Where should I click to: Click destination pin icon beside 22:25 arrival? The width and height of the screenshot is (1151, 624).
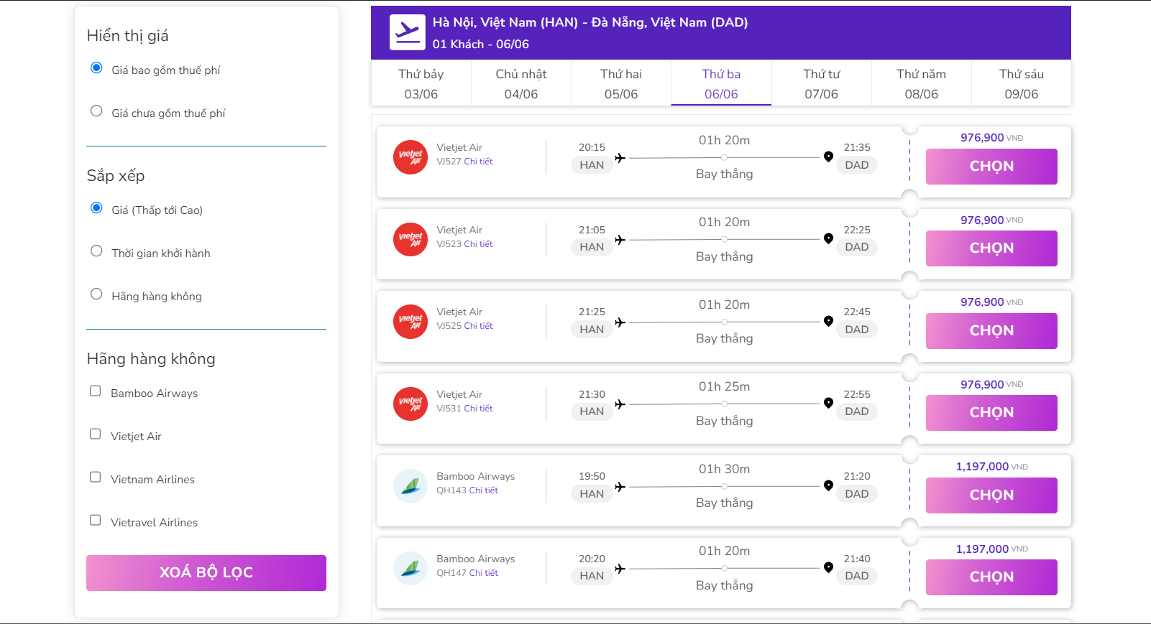[x=828, y=239]
